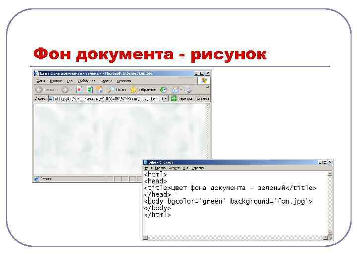Screen dimensions: 357x267
Task: Open the Справка menu in Internet Explorer
Action: (123, 81)
